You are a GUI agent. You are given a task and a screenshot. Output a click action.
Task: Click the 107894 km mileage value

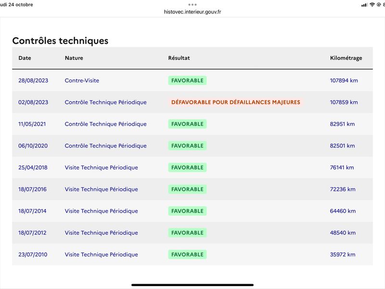344,80
